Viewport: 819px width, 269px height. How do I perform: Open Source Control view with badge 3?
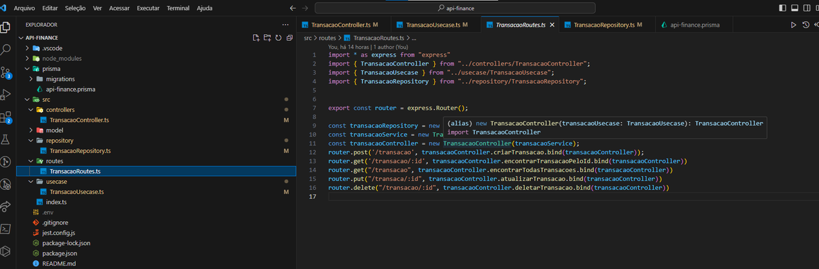coord(6,72)
